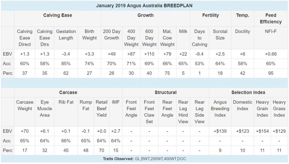Select the Scrotal Size EBV "+2.5"
The image size is (289, 164).
click(220, 54)
